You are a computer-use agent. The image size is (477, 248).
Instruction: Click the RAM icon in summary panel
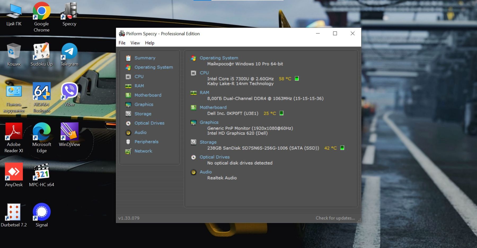point(193,93)
